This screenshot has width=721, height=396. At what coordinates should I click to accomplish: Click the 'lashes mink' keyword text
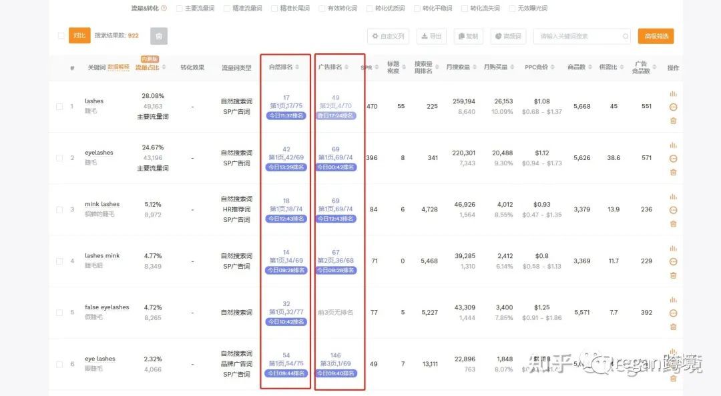(102, 255)
